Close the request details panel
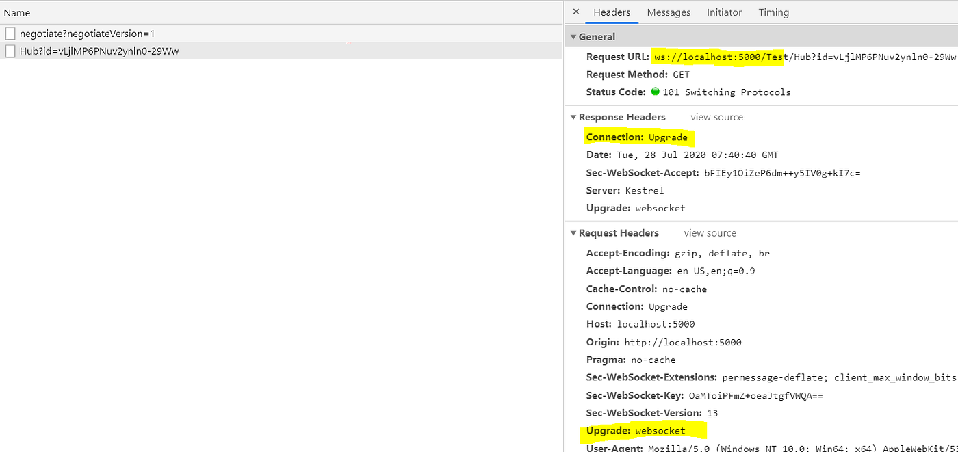Screen dimensions: 958x452 (x=575, y=12)
